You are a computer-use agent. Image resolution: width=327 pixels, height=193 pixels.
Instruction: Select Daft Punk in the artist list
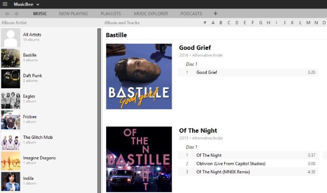pyautogui.click(x=49, y=79)
